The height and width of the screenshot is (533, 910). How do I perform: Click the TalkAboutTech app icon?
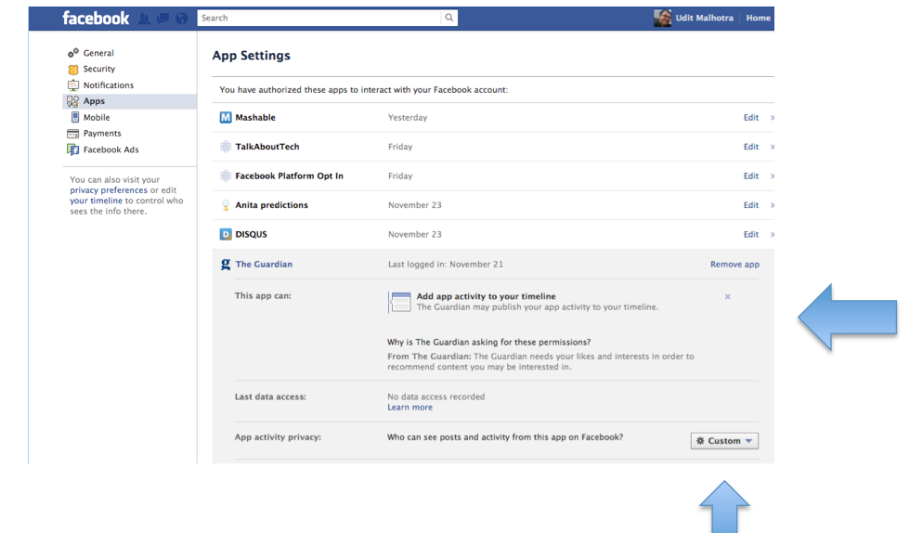coord(225,147)
